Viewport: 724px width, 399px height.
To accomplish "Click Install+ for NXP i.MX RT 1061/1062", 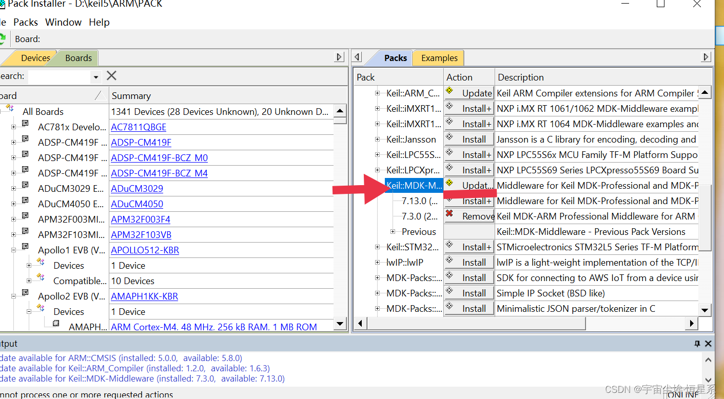I will point(469,108).
